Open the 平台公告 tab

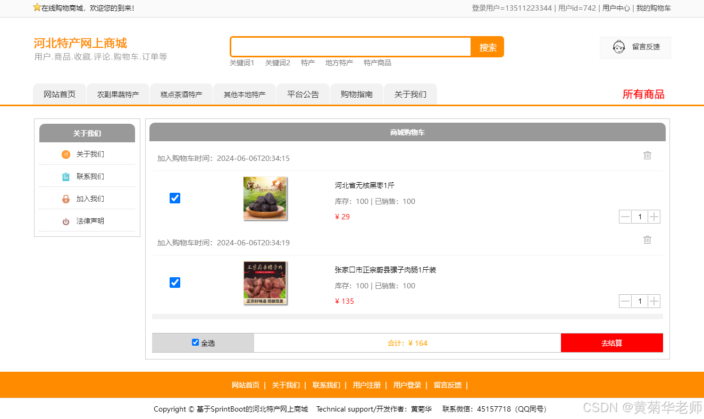(303, 95)
